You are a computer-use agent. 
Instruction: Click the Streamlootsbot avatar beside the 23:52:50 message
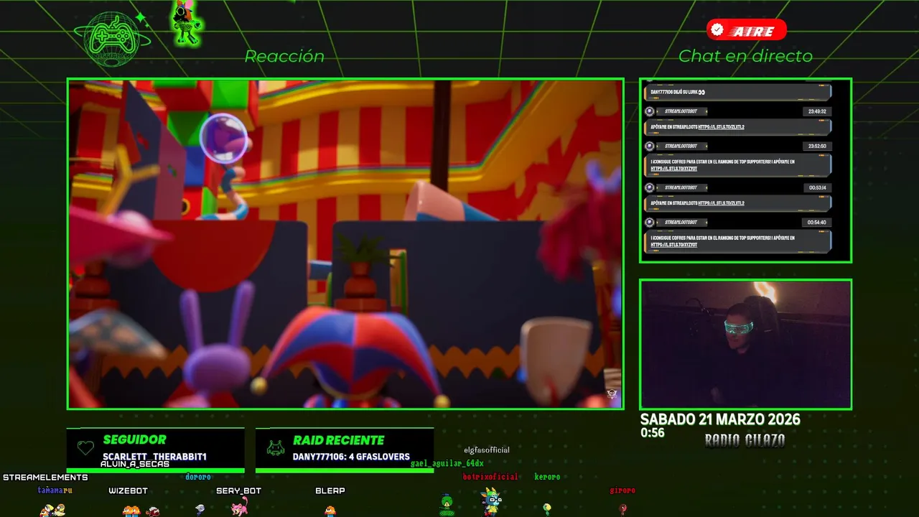pyautogui.click(x=650, y=146)
